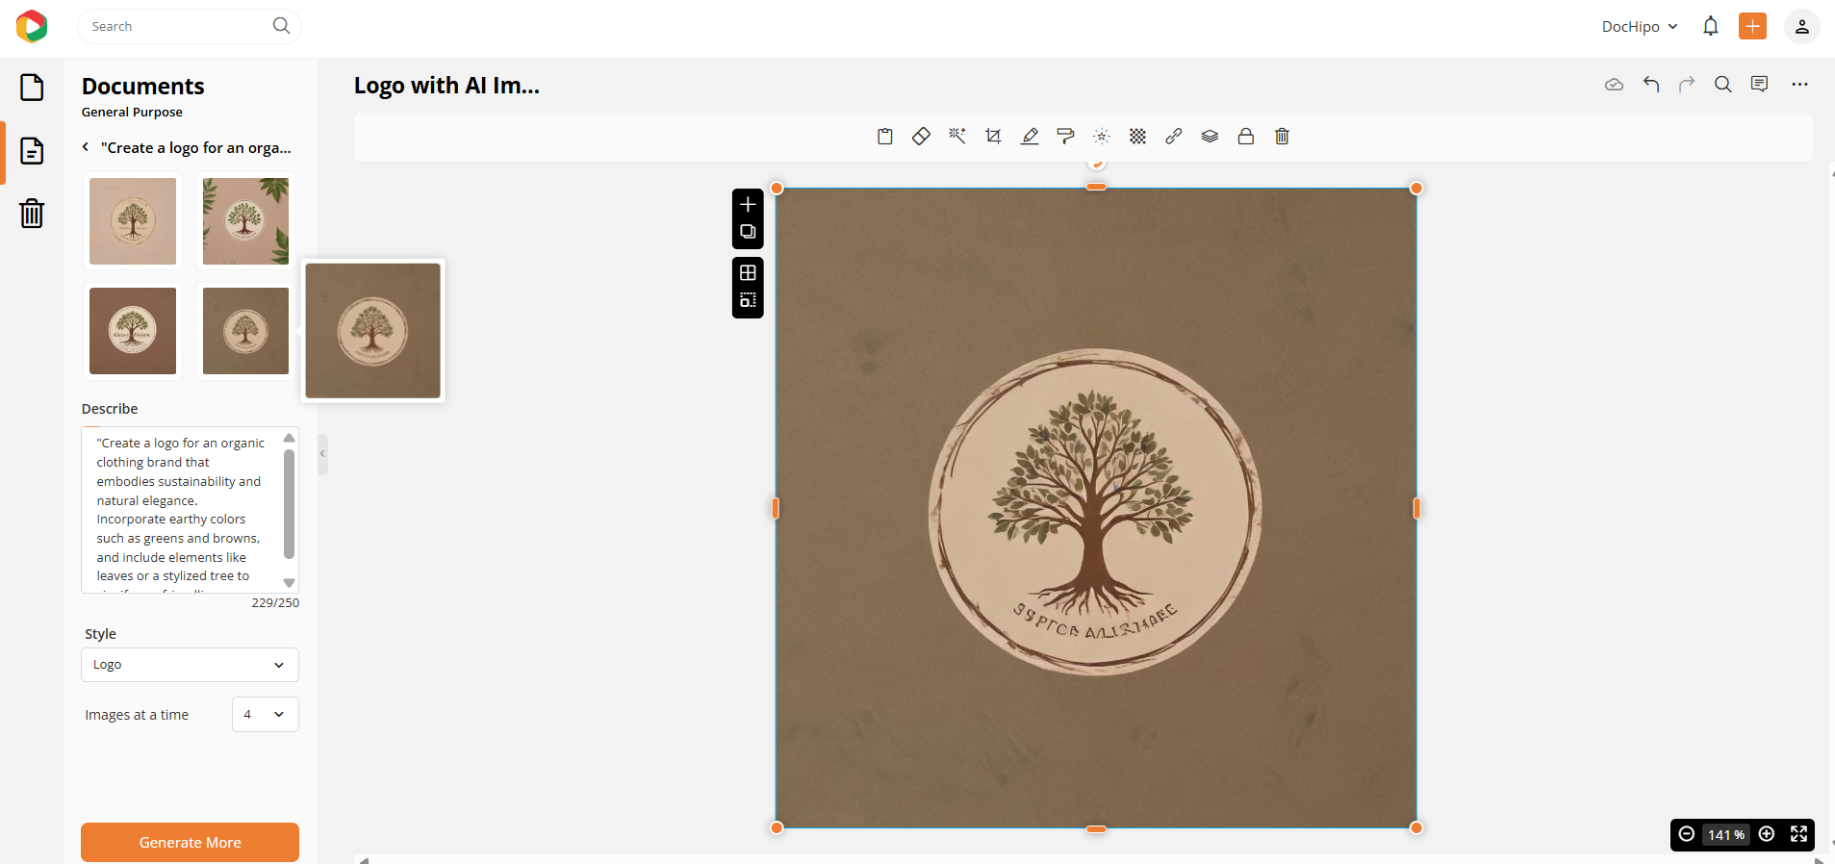Open the DocHipo account dropdown
1835x864 pixels.
tap(1640, 27)
